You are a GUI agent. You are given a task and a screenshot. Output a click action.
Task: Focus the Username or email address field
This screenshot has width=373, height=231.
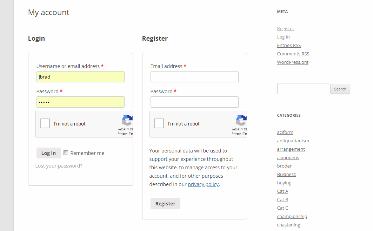click(x=80, y=77)
